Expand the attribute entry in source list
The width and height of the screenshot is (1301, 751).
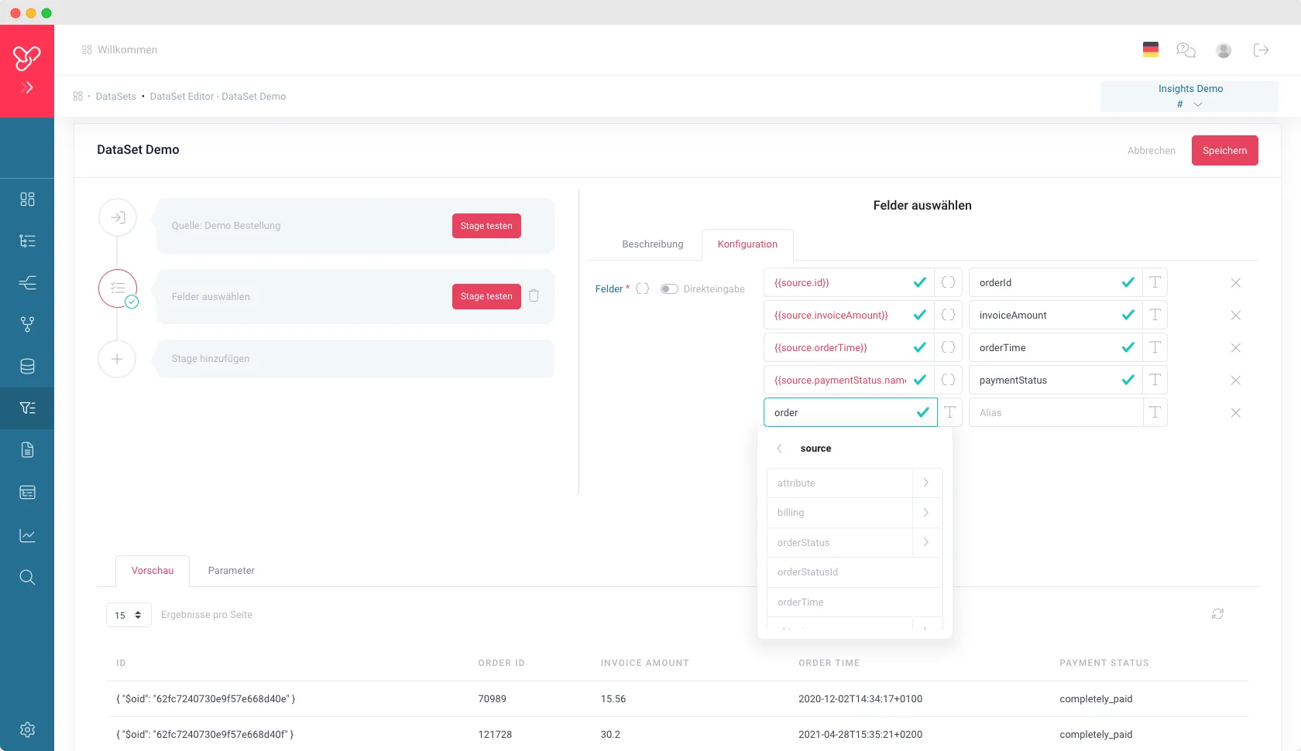[x=927, y=483]
